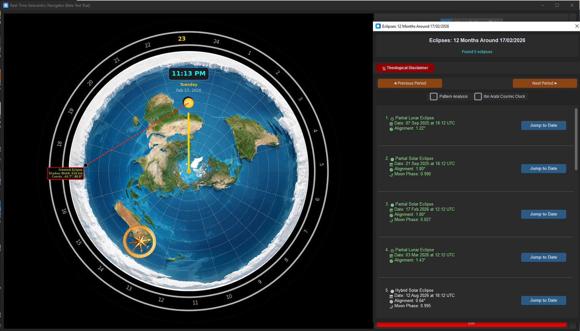Screen dimensions: 580x331
Task: Click the alignment icon on the 03 Mar 2026 entry
Action: (x=391, y=260)
